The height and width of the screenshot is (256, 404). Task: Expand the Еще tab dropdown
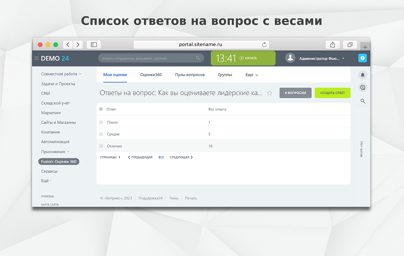[x=251, y=75]
